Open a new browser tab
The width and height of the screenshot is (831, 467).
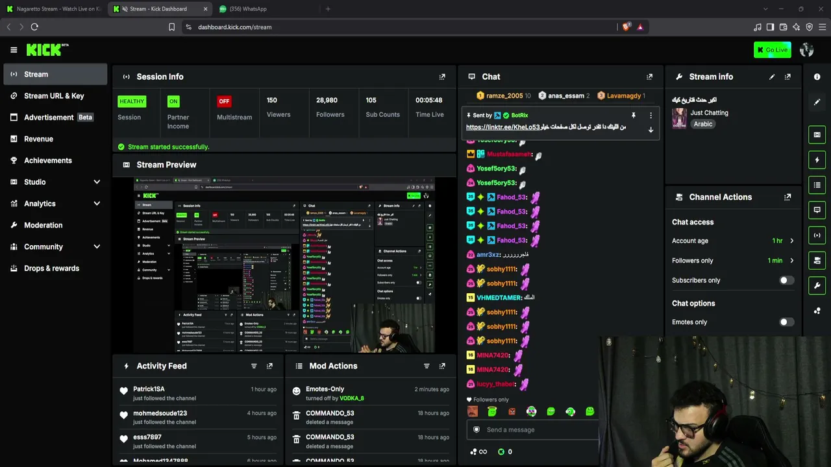click(328, 9)
